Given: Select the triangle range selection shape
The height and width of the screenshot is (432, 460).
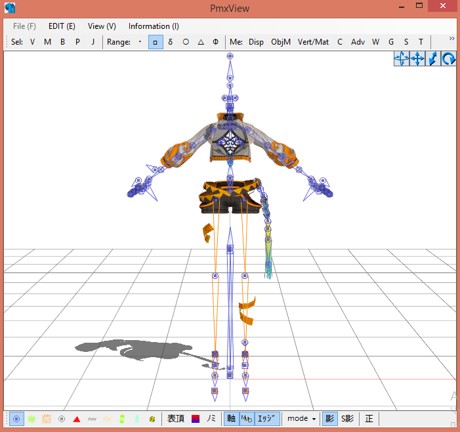Looking at the screenshot, I should (201, 42).
